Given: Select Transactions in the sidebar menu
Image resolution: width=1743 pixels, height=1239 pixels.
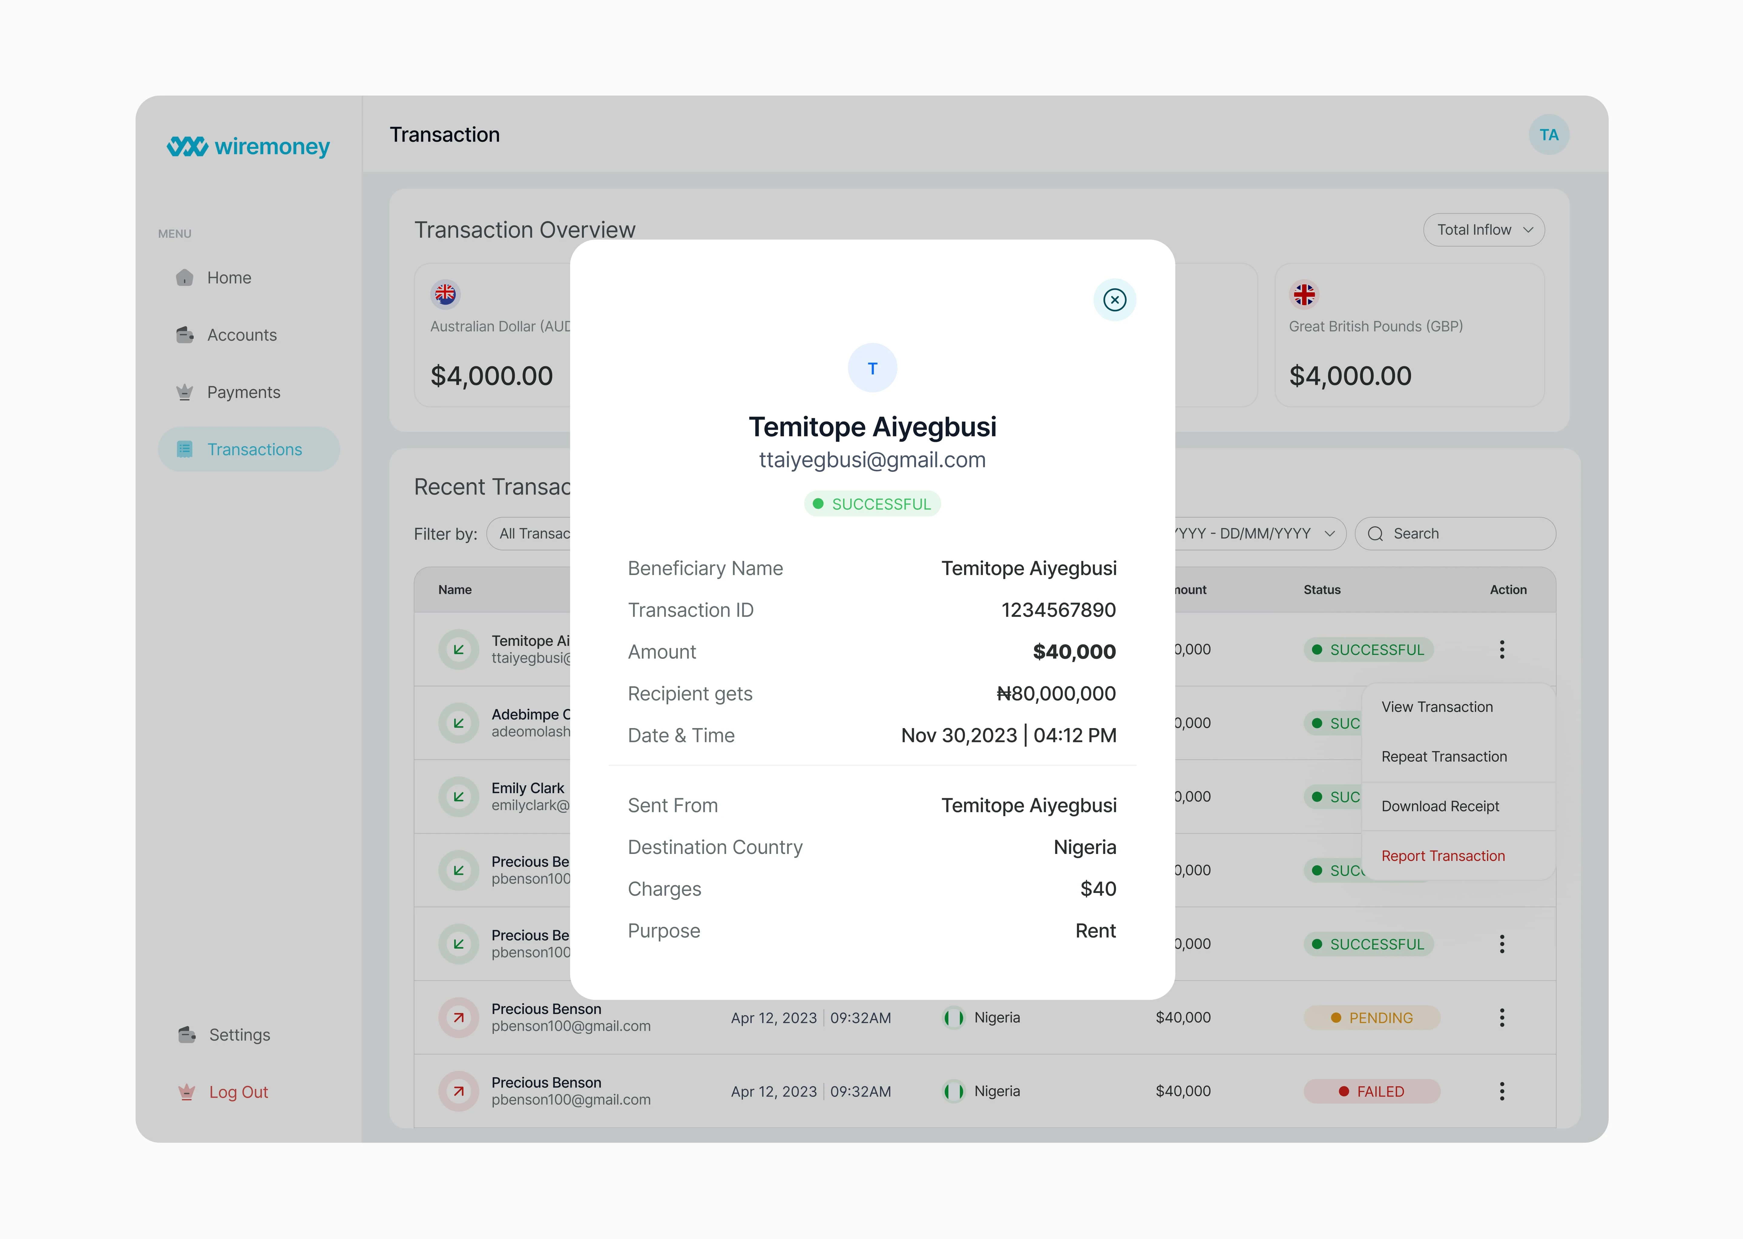Looking at the screenshot, I should coord(249,450).
